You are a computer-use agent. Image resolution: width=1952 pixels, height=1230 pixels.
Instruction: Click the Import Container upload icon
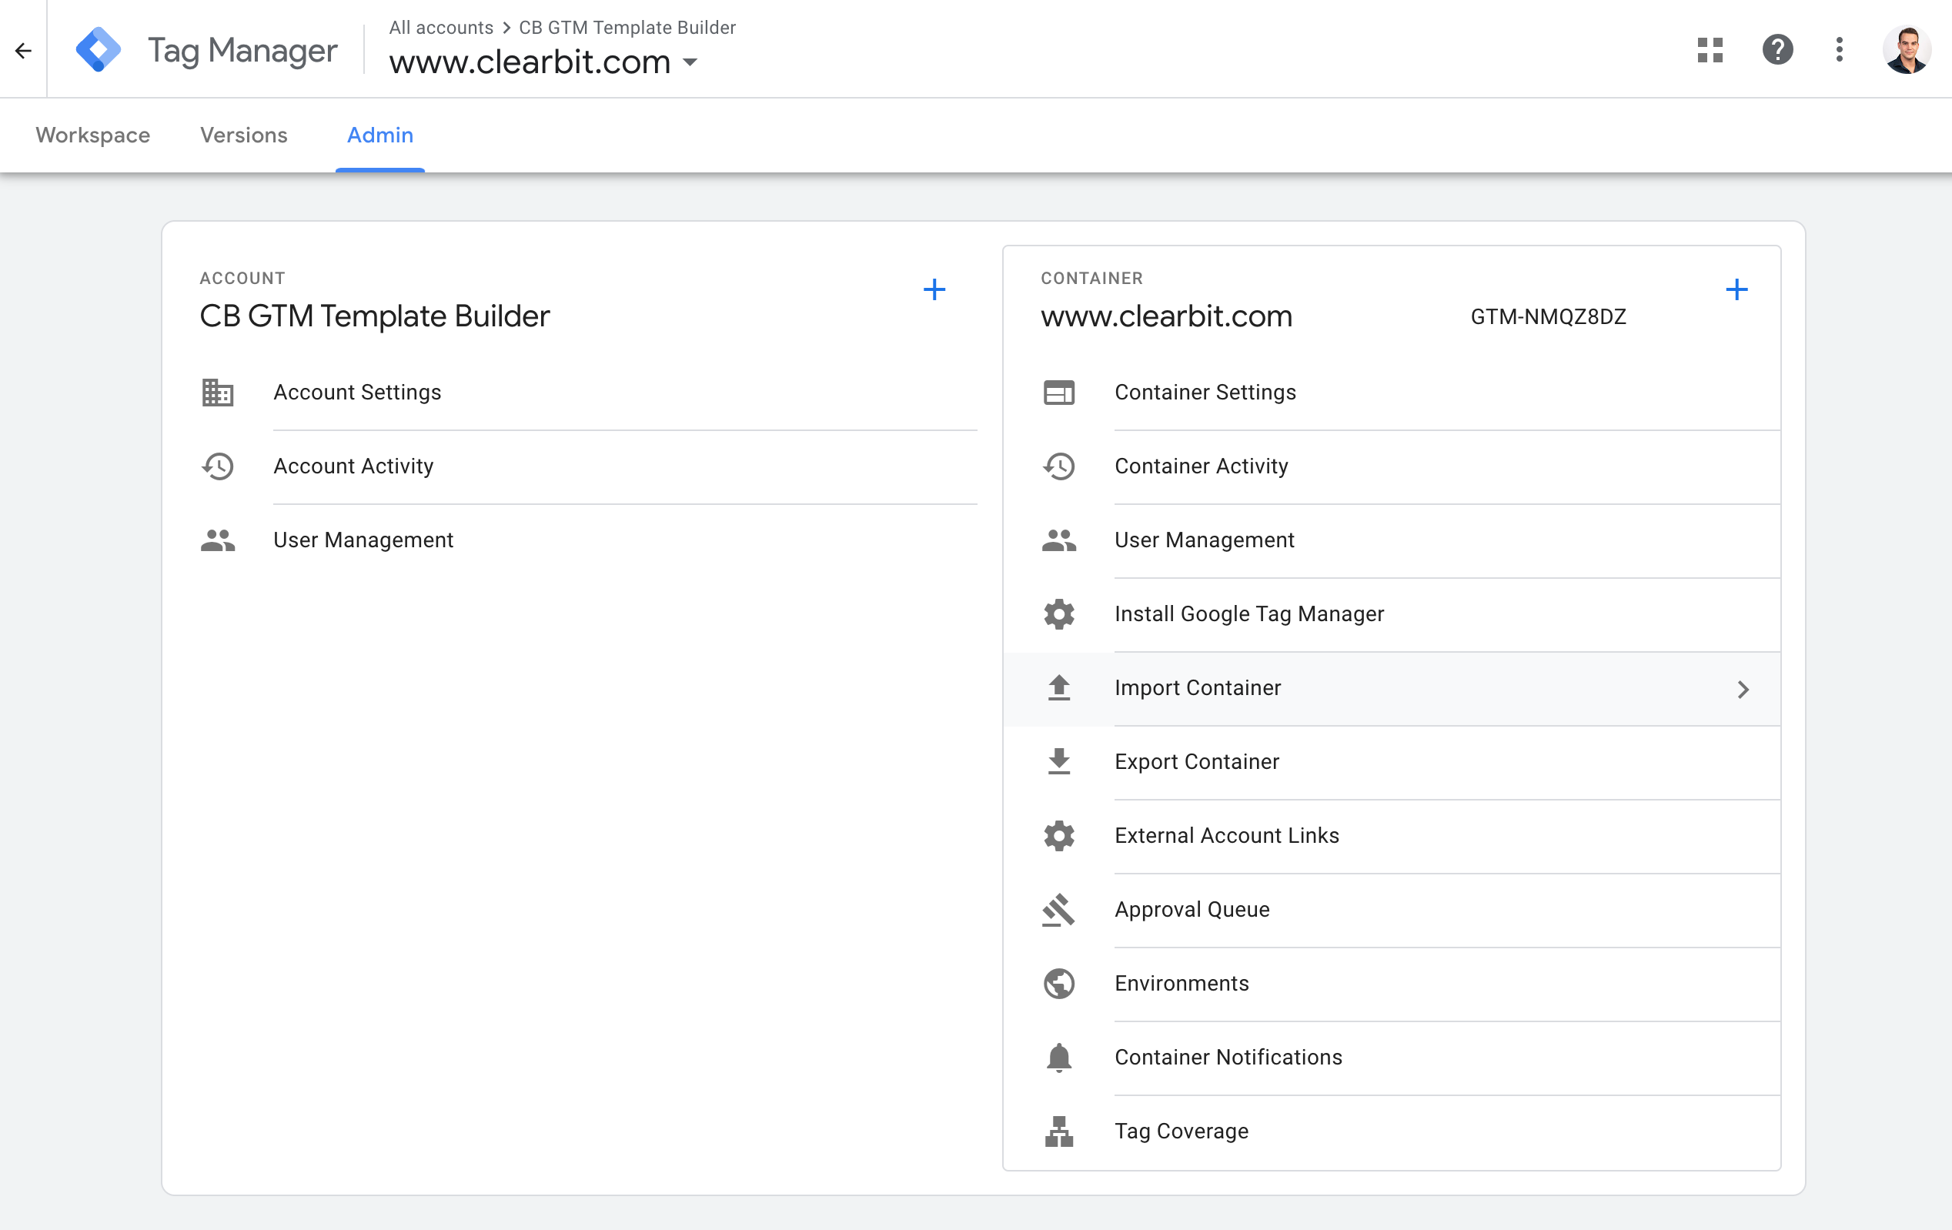[x=1058, y=687]
